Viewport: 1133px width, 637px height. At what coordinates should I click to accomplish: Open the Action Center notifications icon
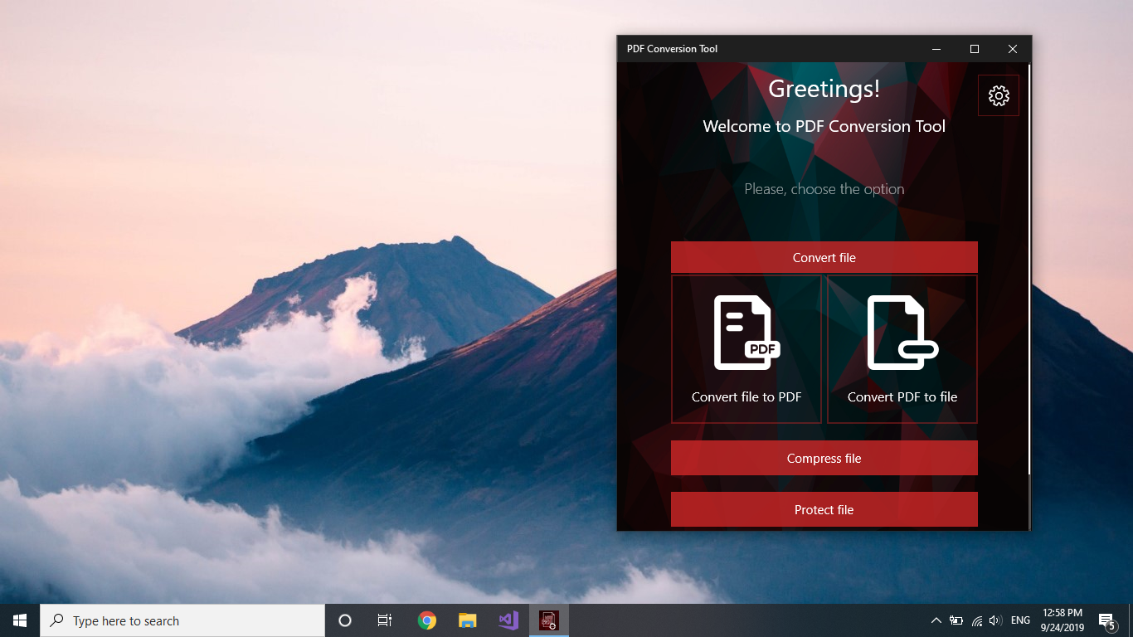click(1106, 620)
